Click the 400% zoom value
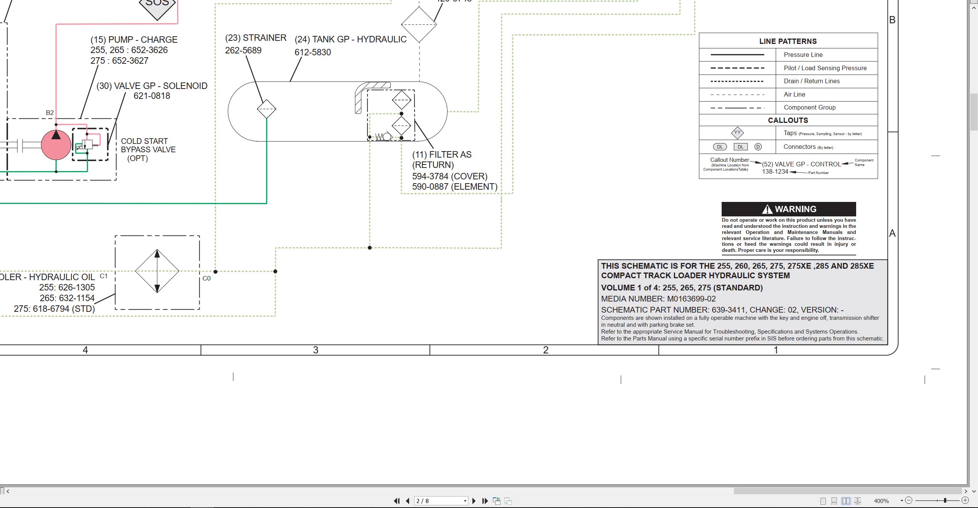Screen dimensions: 978x508 click(881, 501)
